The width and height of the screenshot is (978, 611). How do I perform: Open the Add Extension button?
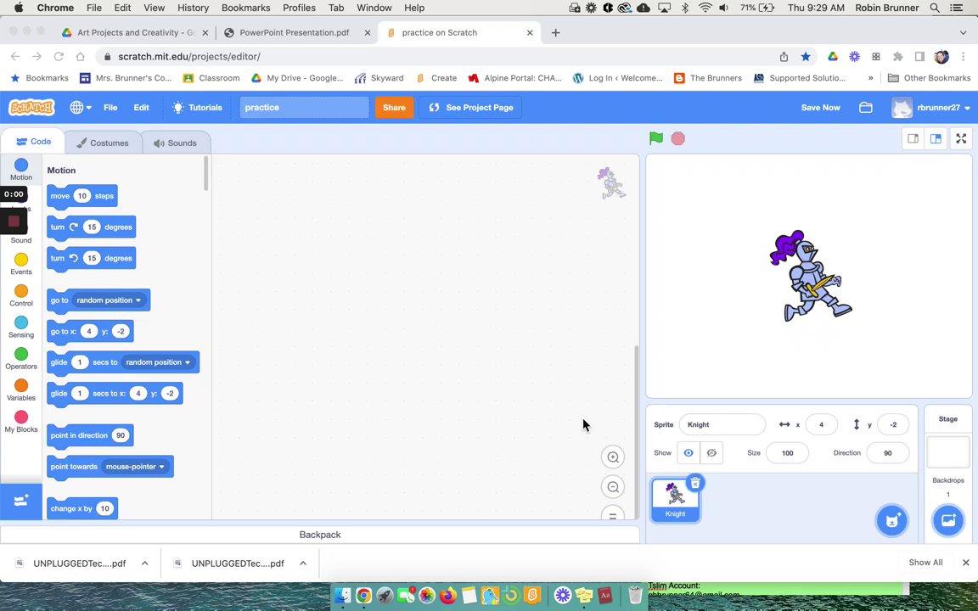20,502
